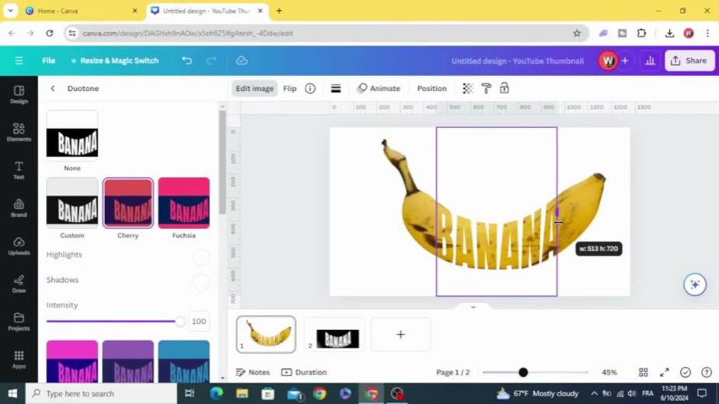Viewport: 719px width, 404px height.
Task: Open the Design sidebar panel
Action: 19,95
